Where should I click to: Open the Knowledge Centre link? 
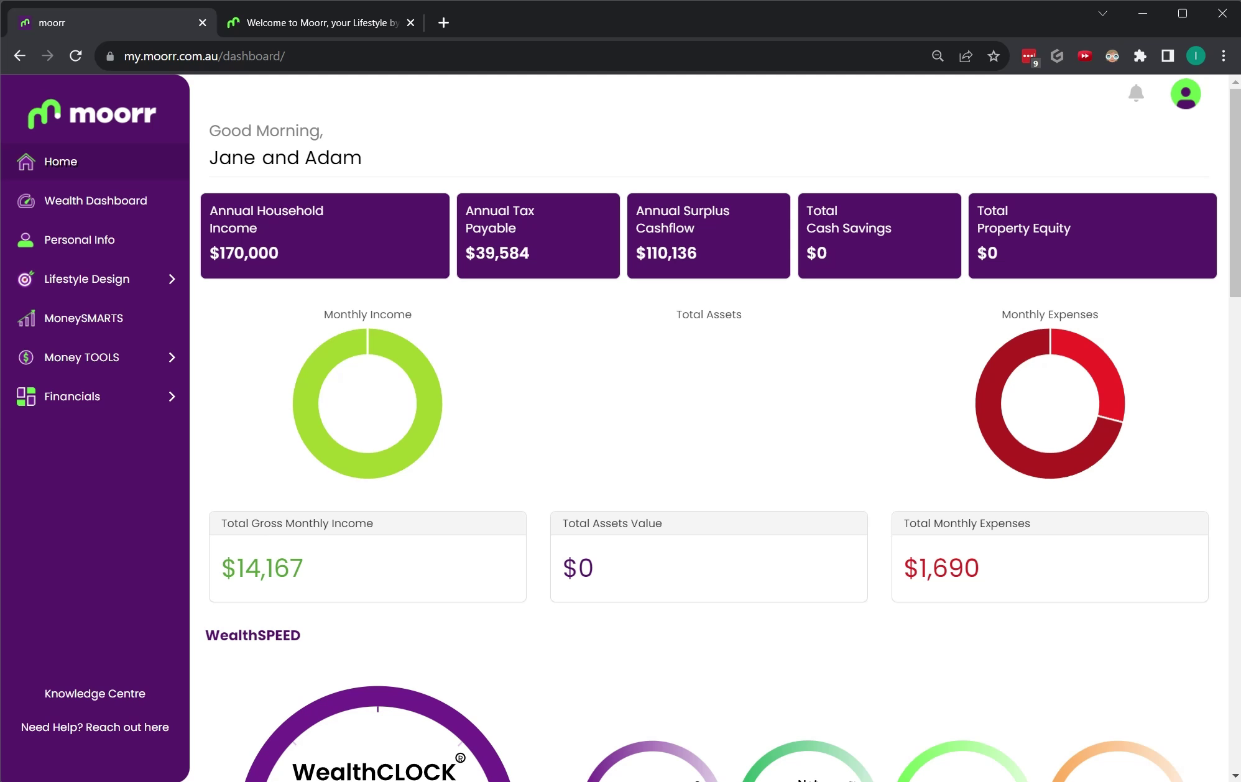click(x=95, y=694)
